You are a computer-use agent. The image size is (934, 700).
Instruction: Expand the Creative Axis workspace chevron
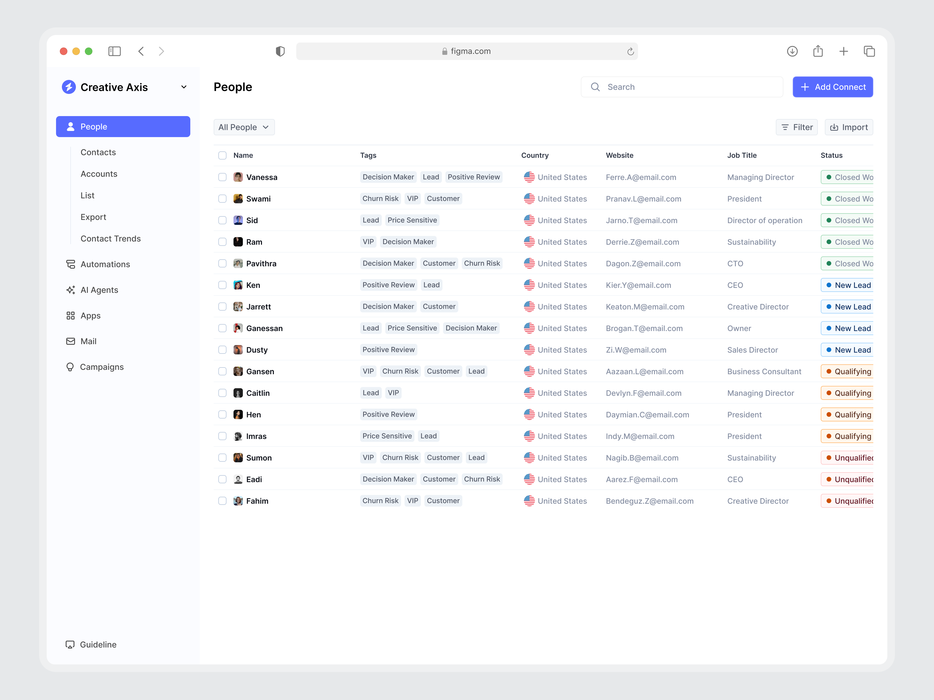pyautogui.click(x=184, y=87)
